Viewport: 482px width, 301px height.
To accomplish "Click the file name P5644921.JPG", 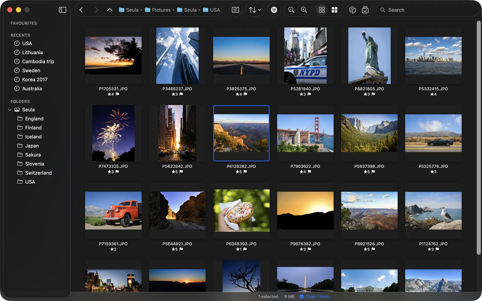I will click(x=177, y=244).
